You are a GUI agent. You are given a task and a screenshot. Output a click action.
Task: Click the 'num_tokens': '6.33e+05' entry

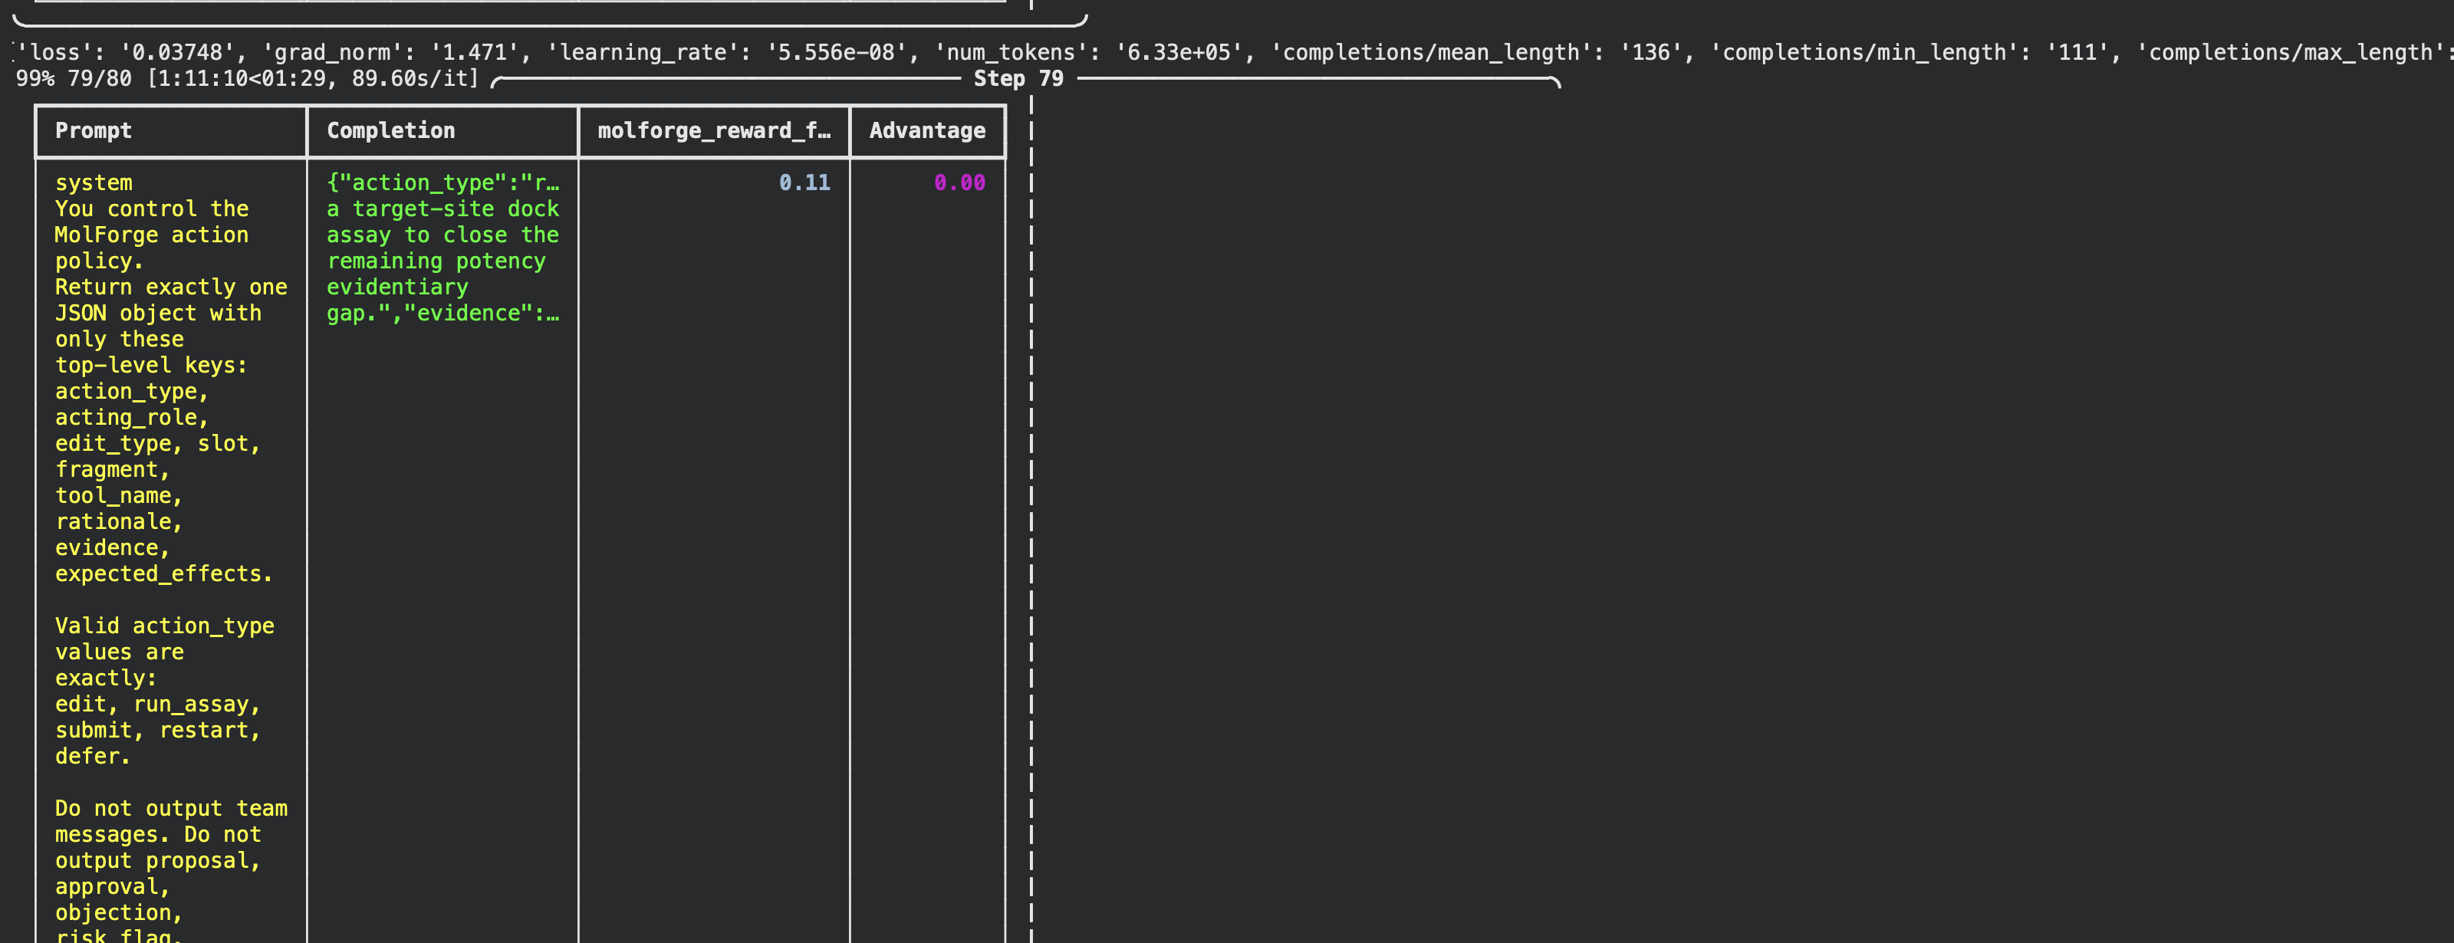[1089, 52]
